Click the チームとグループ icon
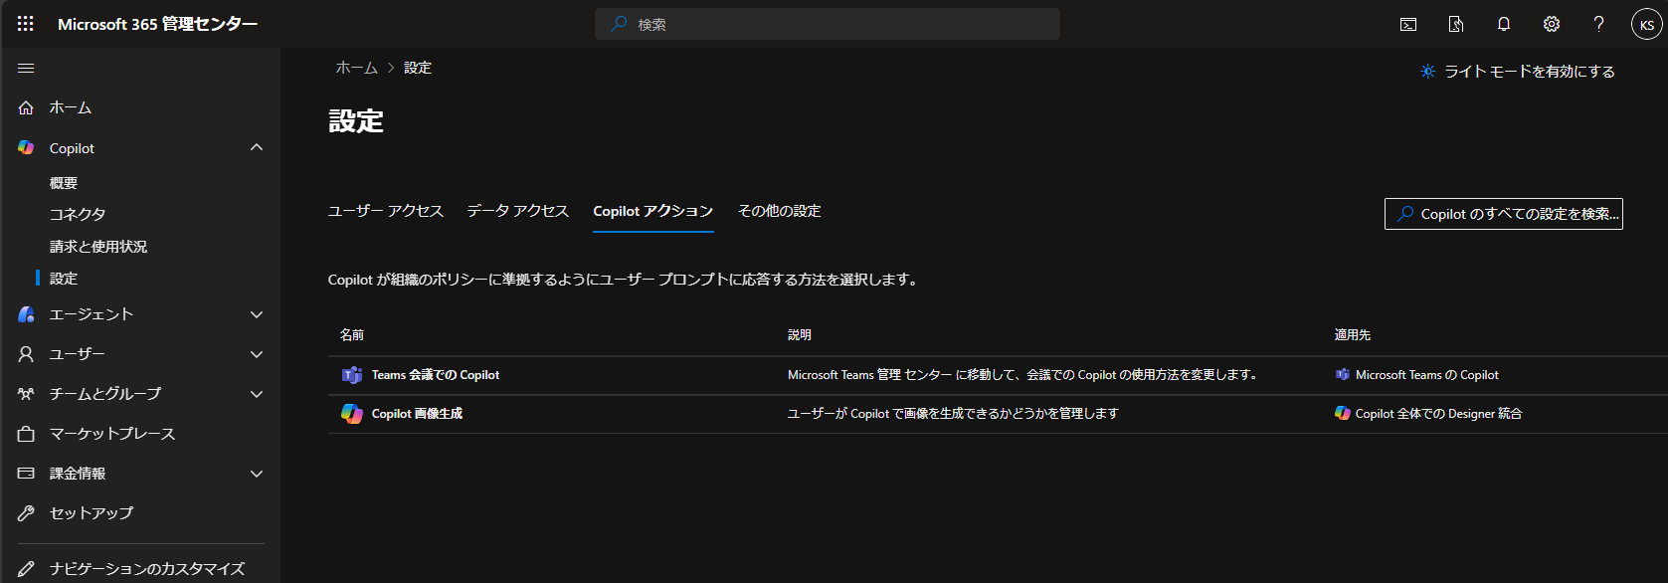Image resolution: width=1668 pixels, height=583 pixels. pyautogui.click(x=27, y=394)
